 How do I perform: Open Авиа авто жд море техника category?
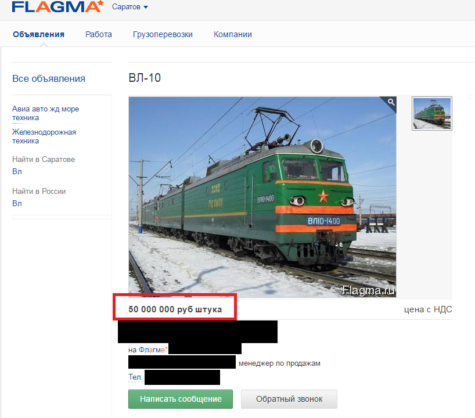tap(45, 113)
